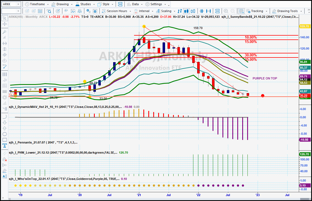
Task: Select the parallel lines channel tool
Action: [x=5, y=55]
